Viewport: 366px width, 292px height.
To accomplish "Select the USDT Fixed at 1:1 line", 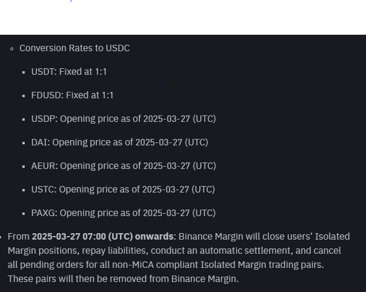I will pyautogui.click(x=69, y=72).
